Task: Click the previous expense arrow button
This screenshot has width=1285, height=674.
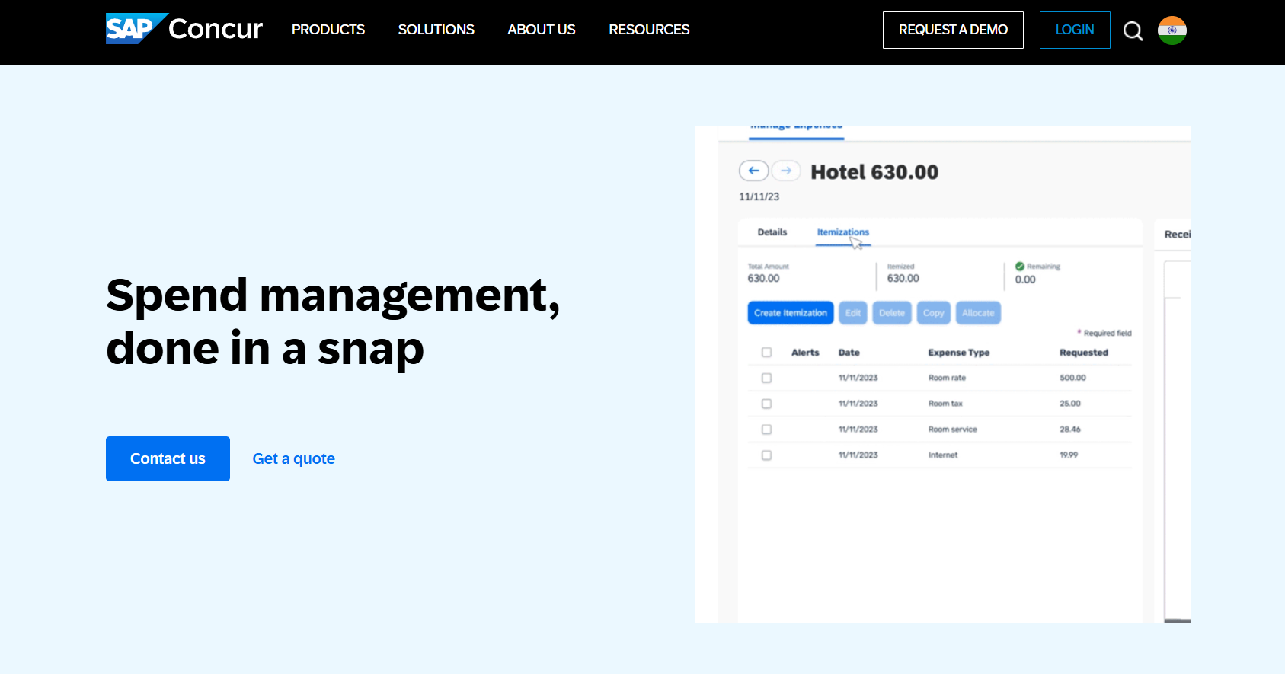Action: [753, 171]
